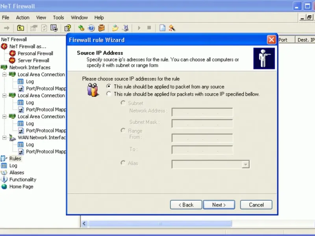Open Log under WAN Network Interface

click(30, 144)
